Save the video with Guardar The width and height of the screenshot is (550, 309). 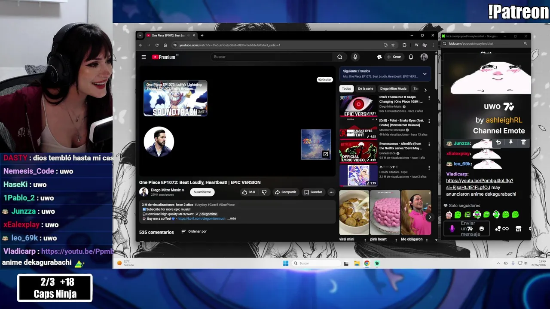tap(313, 192)
